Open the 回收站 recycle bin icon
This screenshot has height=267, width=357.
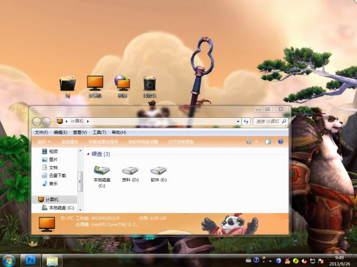[x=150, y=86]
